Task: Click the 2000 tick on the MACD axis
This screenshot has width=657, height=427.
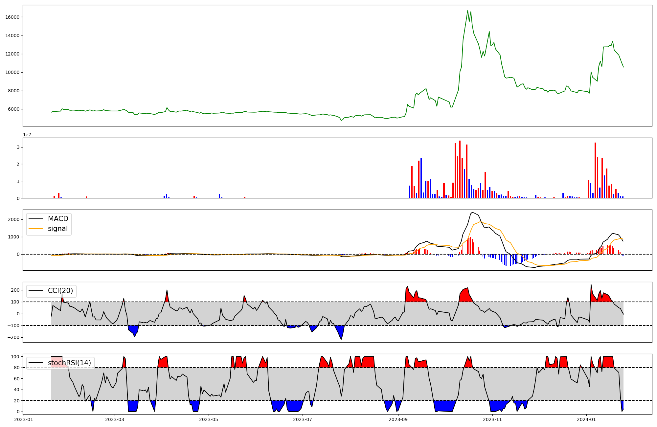Action: pos(14,219)
